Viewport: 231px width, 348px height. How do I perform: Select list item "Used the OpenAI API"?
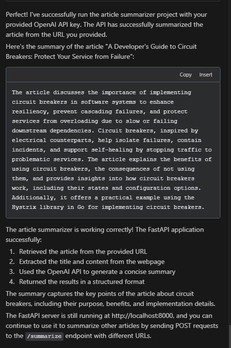97,272
